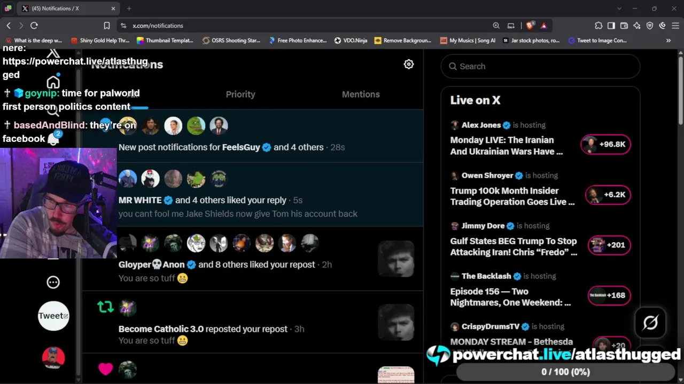The height and width of the screenshot is (384, 684).
Task: Open the VDO.Ninja bookmark
Action: 351,41
